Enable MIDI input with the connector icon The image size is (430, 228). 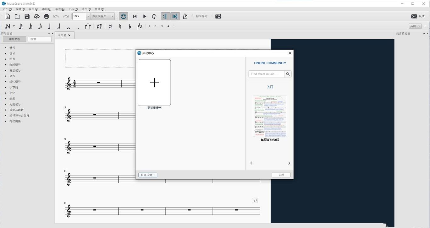pos(123,16)
